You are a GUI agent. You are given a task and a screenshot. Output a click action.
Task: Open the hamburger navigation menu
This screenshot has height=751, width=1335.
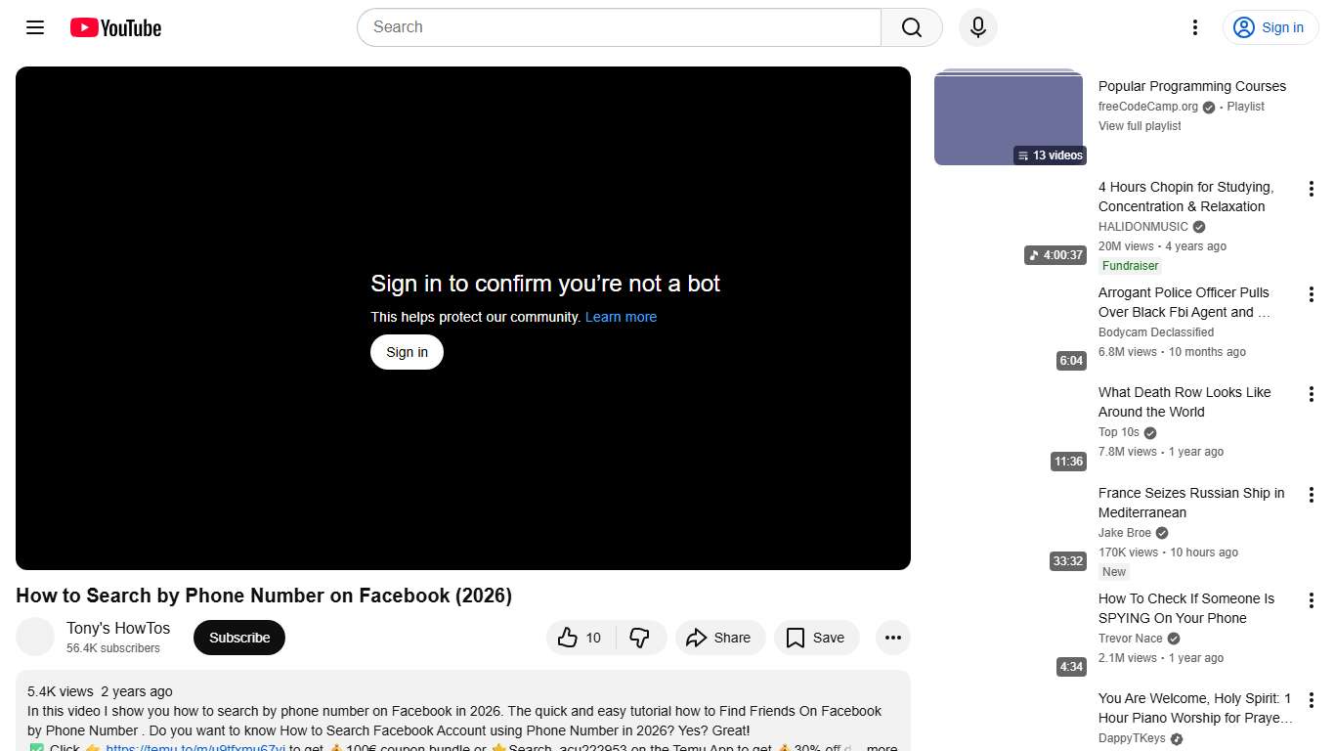coord(34,27)
